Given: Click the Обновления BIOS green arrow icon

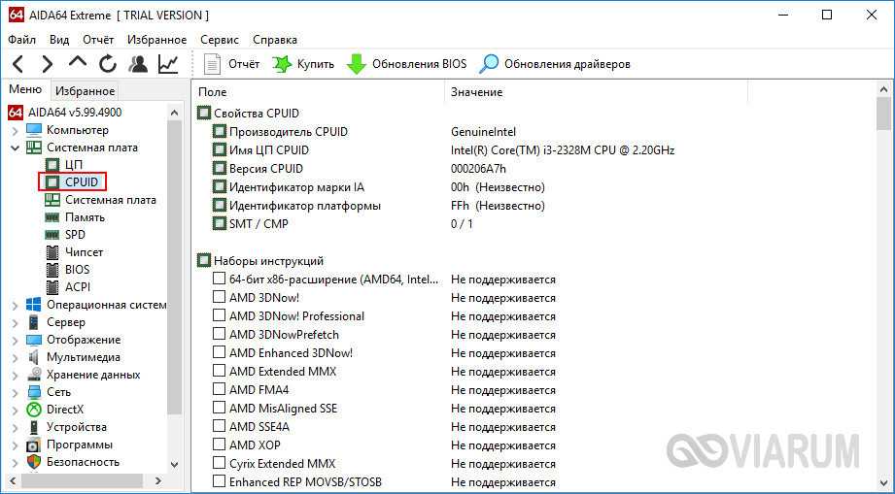Looking at the screenshot, I should [357, 64].
